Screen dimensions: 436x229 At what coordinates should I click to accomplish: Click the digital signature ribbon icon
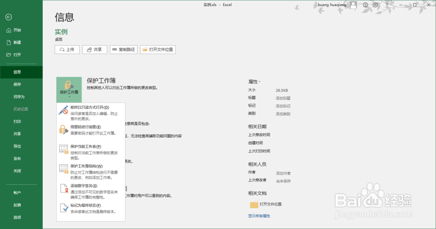point(64,189)
